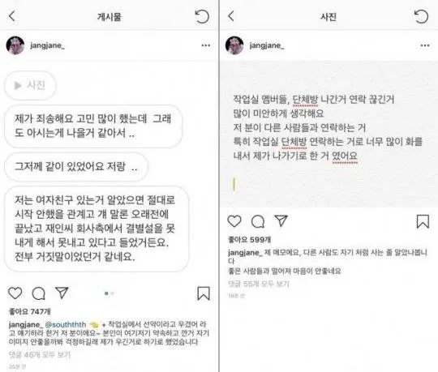Open jangjane_ username on right post header
Screen dimensions: 438x372
[x=267, y=45]
